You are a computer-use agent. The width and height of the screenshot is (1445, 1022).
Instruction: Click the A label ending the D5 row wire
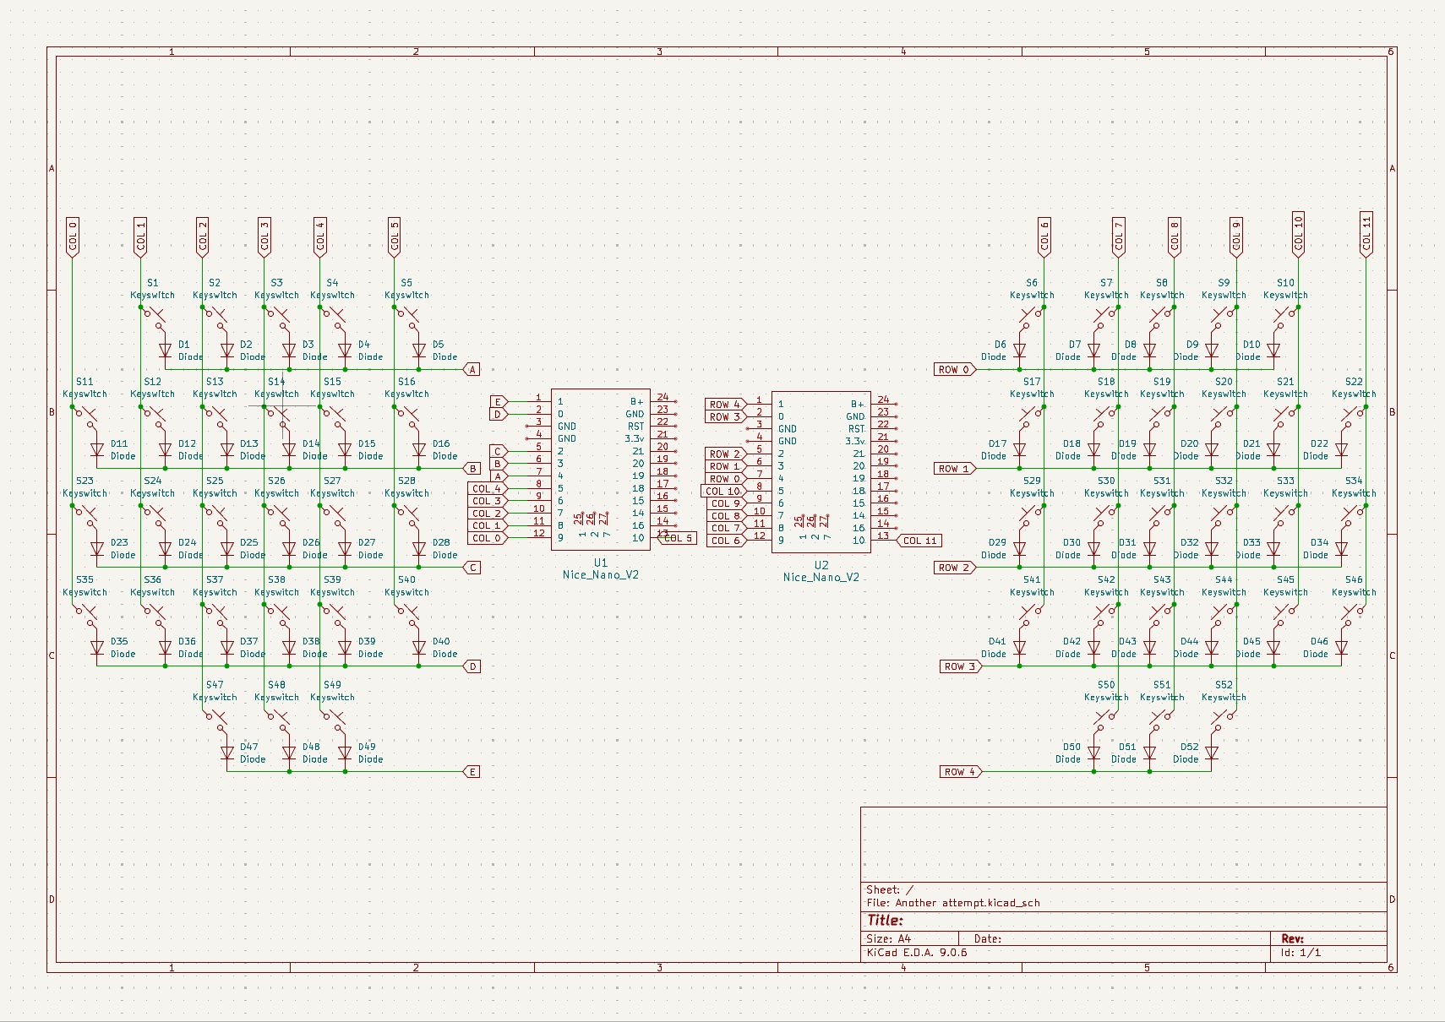(x=472, y=369)
